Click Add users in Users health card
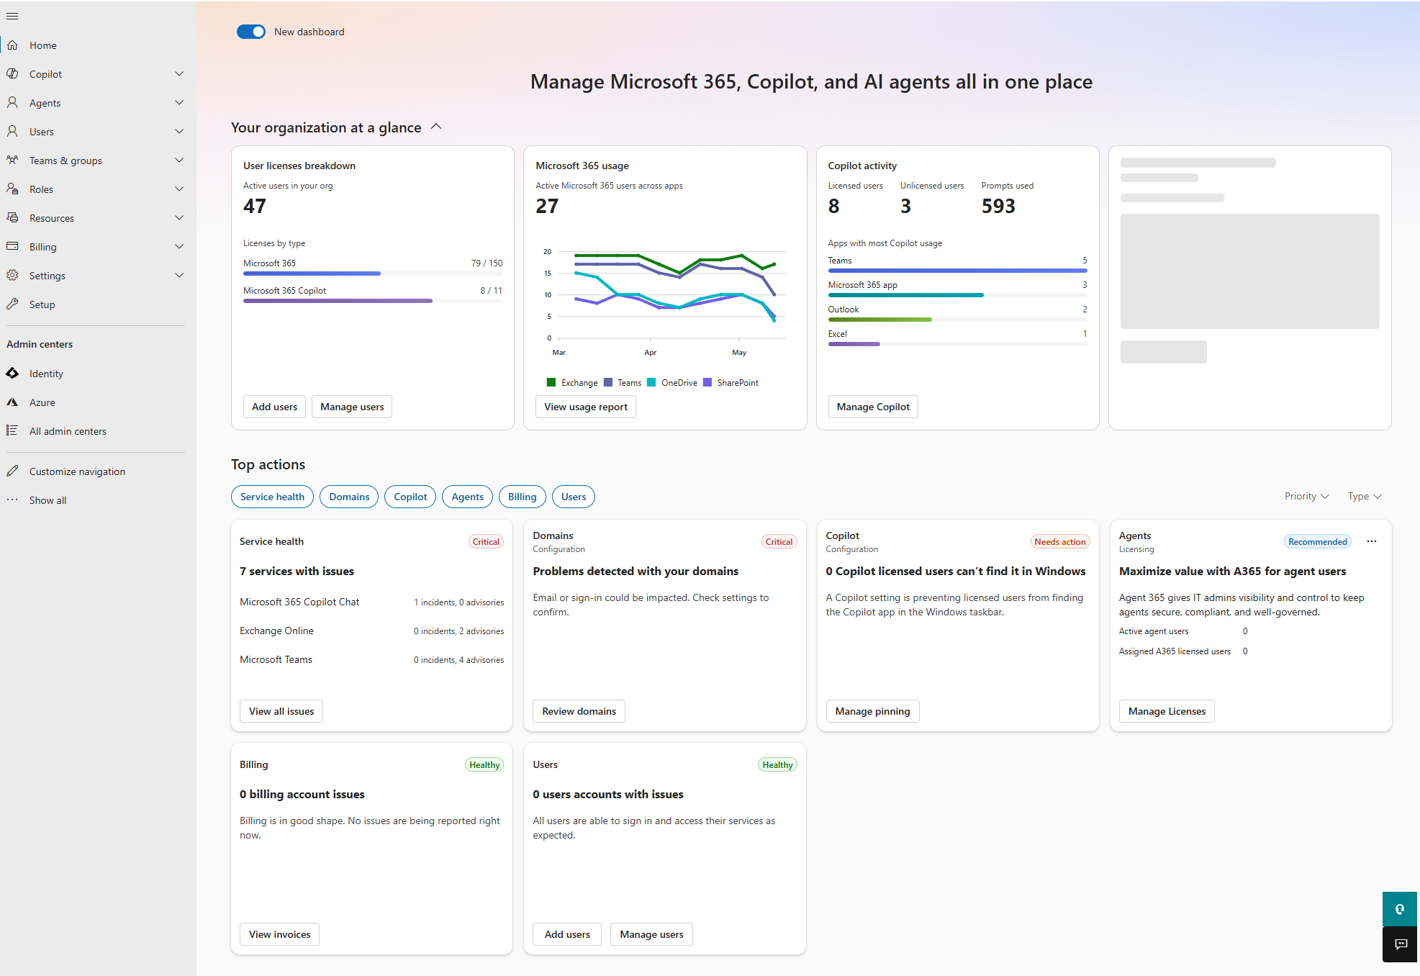Screen dimensions: 1420x976 click(567, 934)
